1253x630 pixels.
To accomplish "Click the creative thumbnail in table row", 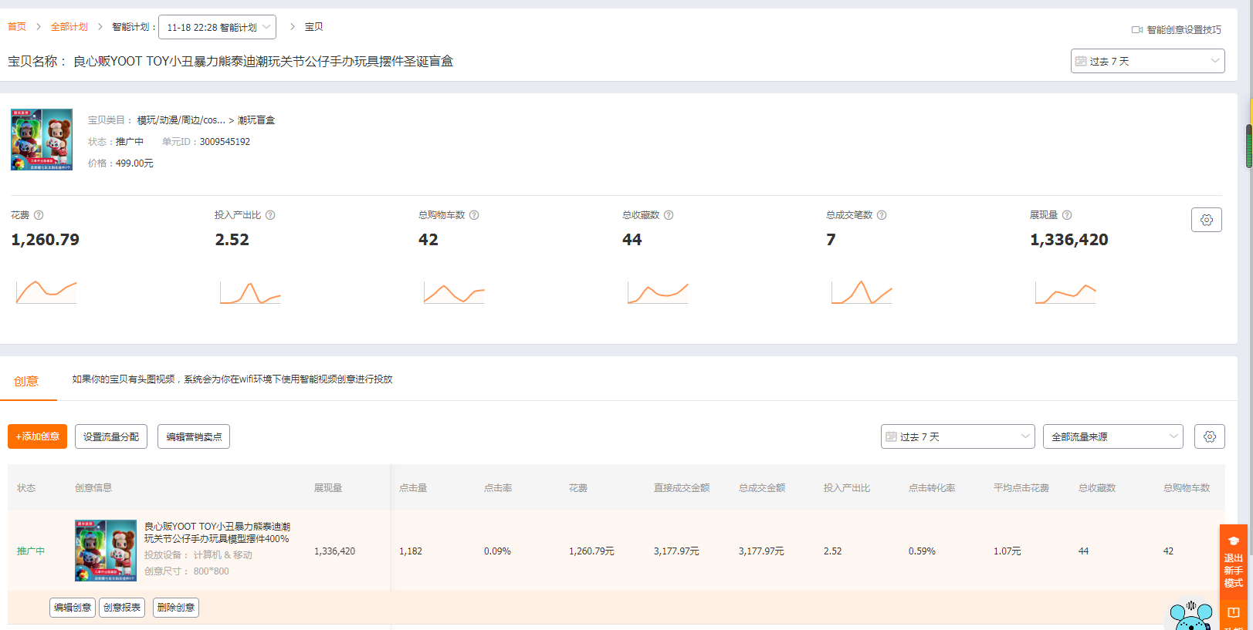I will (106, 551).
